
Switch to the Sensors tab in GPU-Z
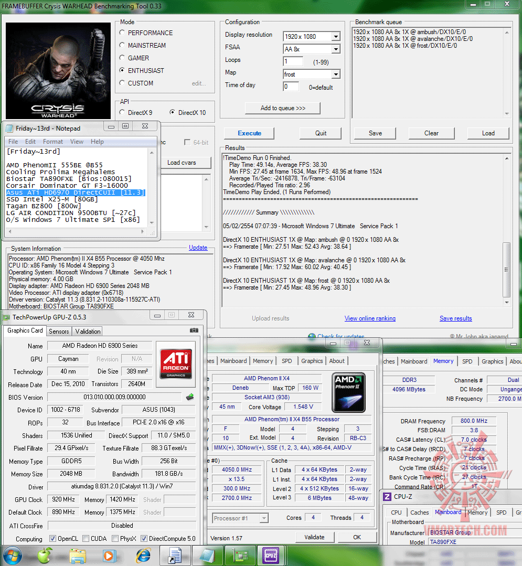(59, 332)
